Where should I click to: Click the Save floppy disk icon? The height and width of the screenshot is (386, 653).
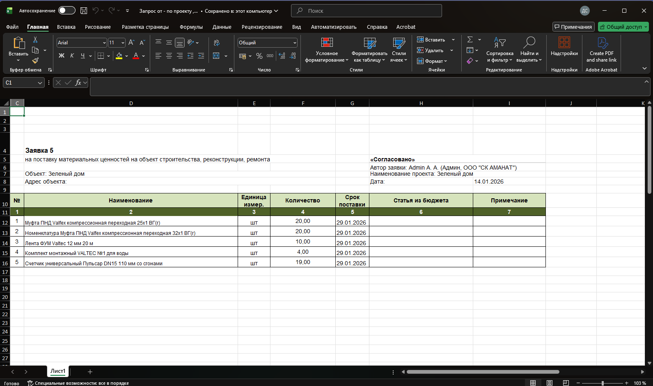pyautogui.click(x=84, y=11)
